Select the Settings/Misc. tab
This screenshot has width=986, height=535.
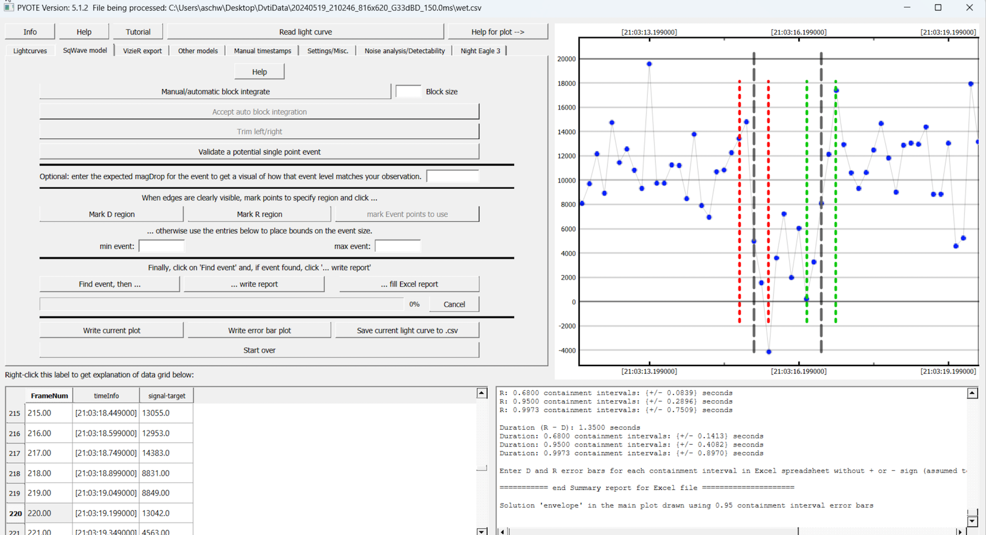pos(328,51)
